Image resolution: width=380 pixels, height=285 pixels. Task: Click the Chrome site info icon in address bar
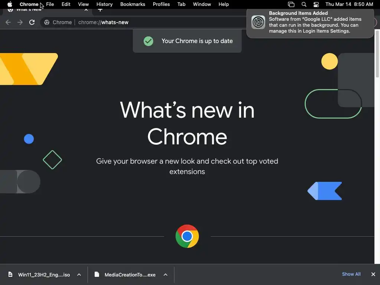[x=47, y=22]
